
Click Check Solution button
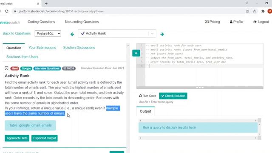pos(173,96)
